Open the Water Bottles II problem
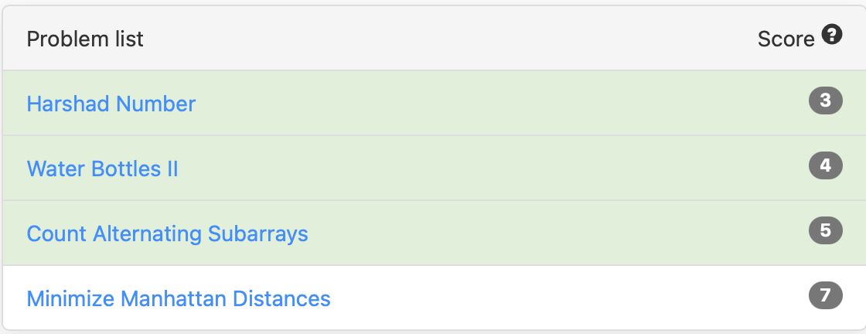866x334 pixels. tap(102, 169)
